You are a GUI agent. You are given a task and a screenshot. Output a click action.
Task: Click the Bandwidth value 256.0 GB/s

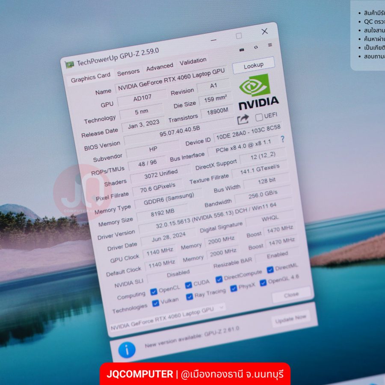263,195
